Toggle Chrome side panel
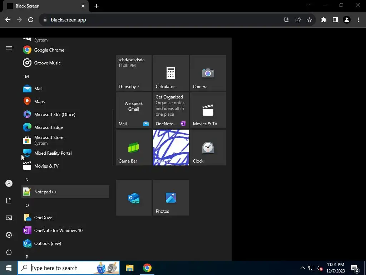This screenshot has width=366, height=275. point(335,20)
